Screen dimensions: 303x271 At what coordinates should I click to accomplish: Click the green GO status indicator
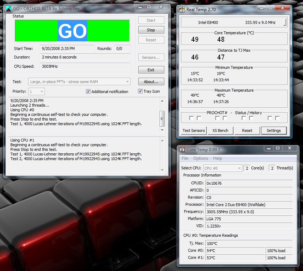pyautogui.click(x=72, y=31)
